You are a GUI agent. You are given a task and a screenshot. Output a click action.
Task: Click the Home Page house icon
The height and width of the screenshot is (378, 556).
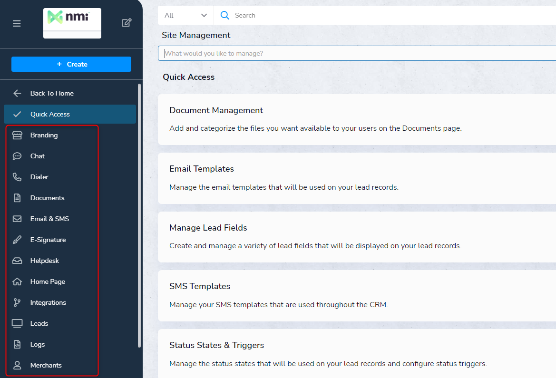pos(17,281)
